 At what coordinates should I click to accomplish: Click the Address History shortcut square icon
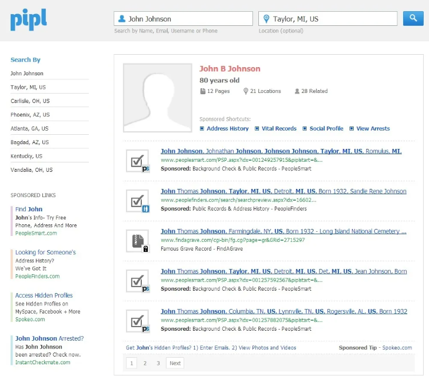click(202, 129)
